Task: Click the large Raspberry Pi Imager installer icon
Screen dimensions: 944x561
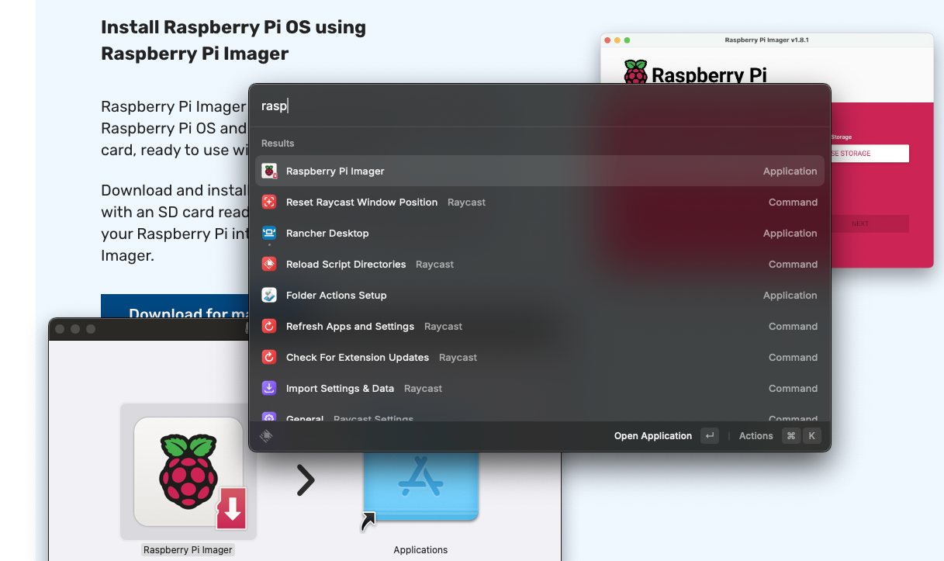Action: [188, 471]
